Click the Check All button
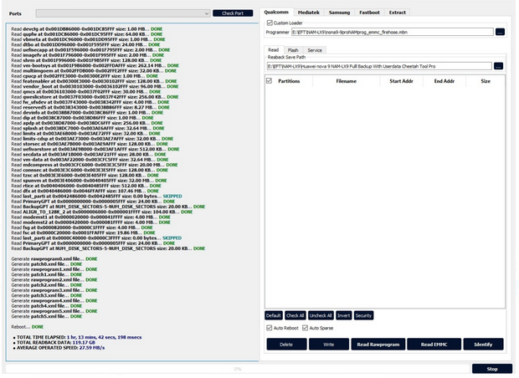The width and height of the screenshot is (519, 378). (x=295, y=315)
